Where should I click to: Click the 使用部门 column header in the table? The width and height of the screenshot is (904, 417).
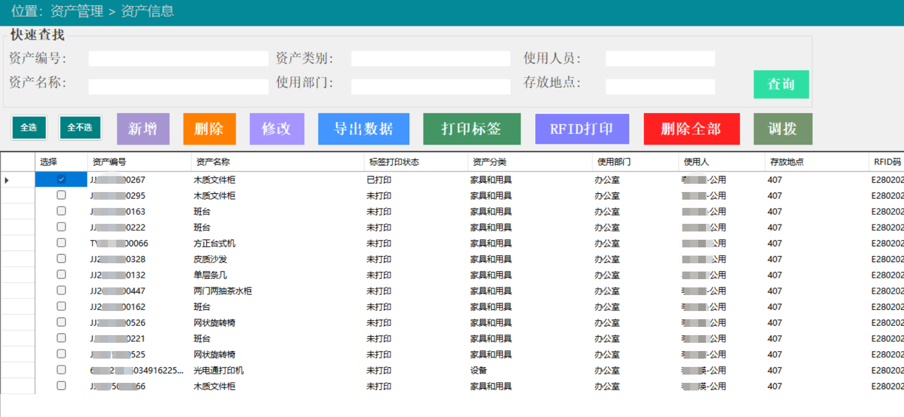[x=635, y=162]
